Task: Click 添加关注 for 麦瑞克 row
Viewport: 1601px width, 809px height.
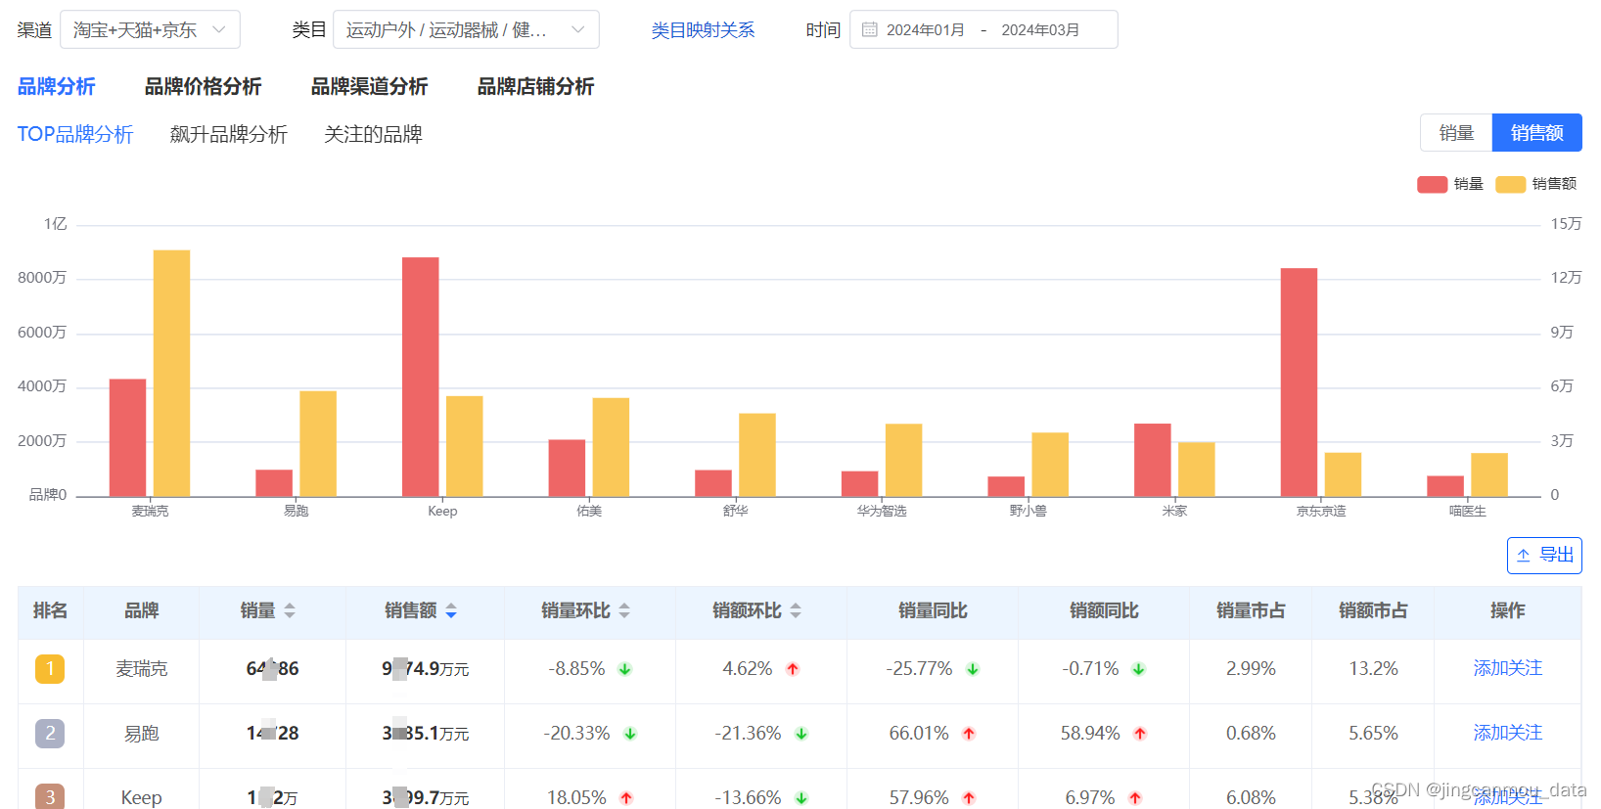Action: pos(1507,668)
